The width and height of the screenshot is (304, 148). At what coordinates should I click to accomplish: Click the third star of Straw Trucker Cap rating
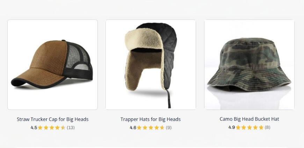click(x=52, y=127)
